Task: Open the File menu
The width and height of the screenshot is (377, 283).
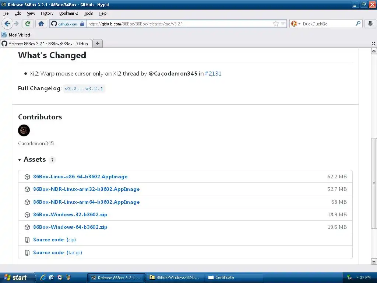Action: tap(6, 13)
